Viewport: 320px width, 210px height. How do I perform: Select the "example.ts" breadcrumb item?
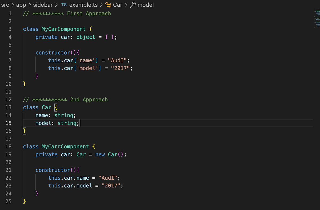click(83, 5)
